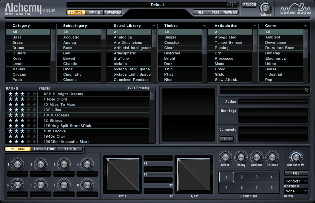Click the EDIT button under Comments
The image size is (315, 203).
tap(227, 139)
